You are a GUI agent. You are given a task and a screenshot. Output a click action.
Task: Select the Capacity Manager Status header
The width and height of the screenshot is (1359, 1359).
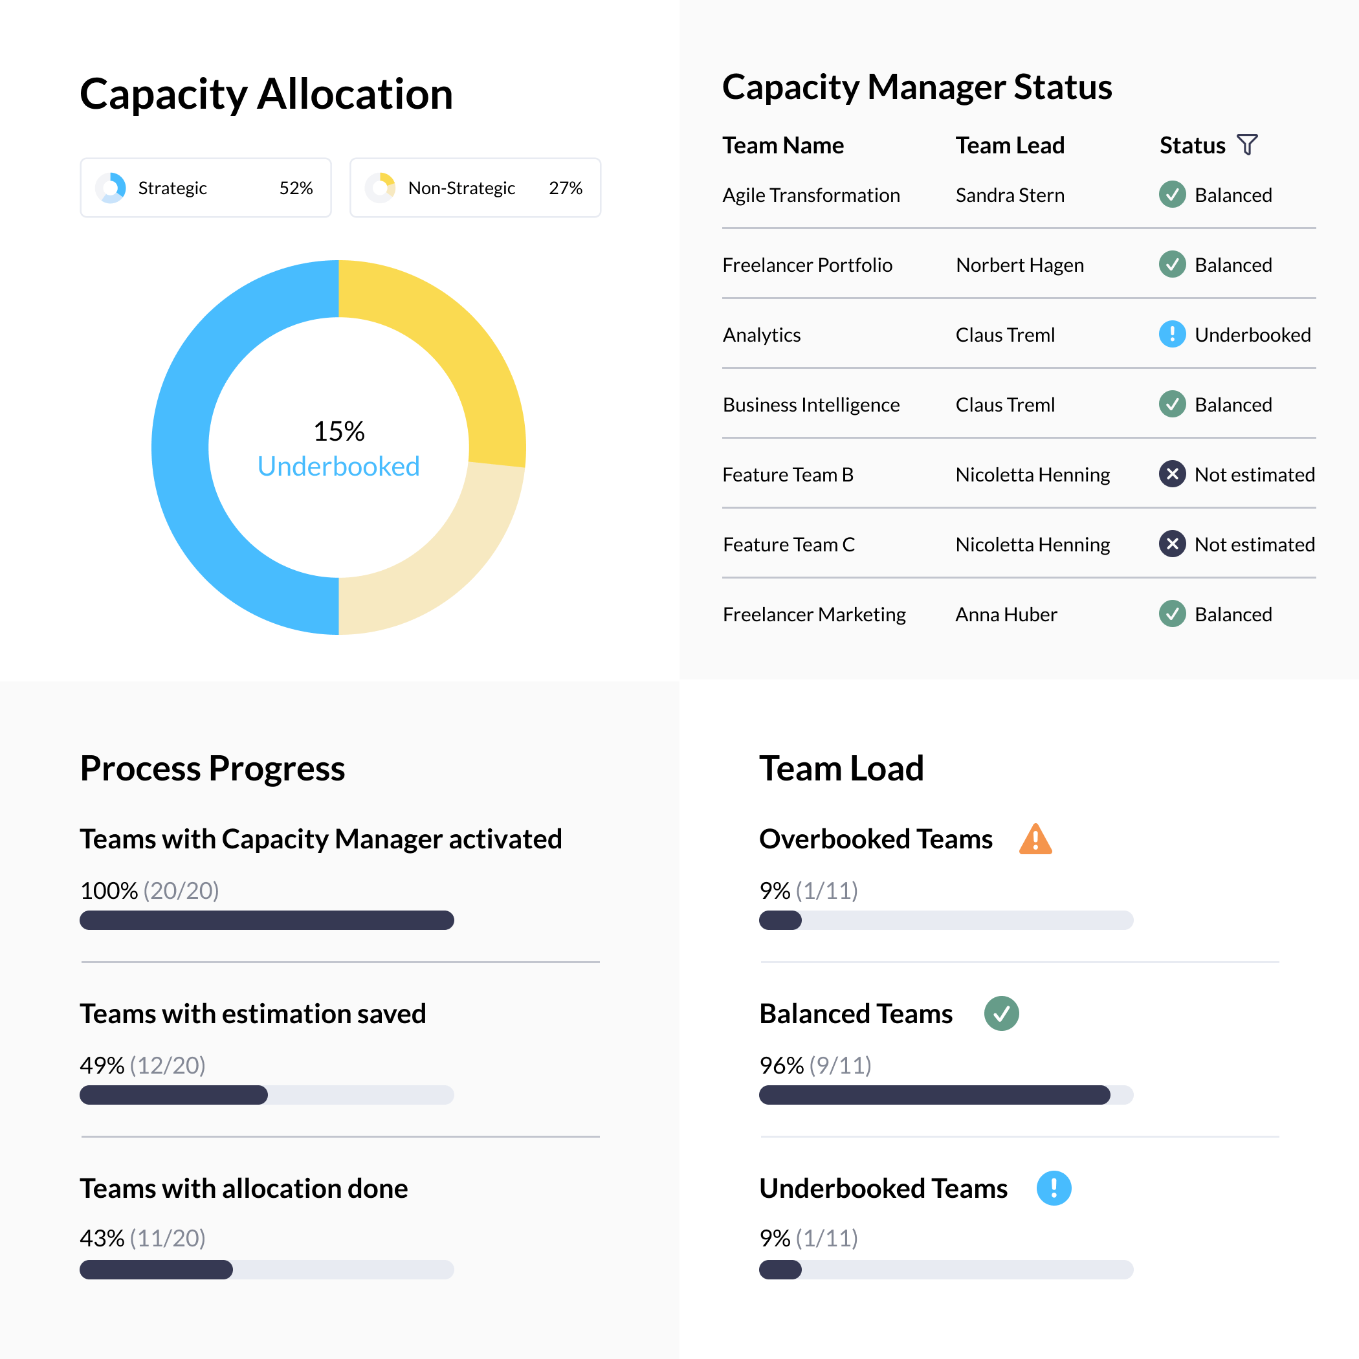click(917, 87)
